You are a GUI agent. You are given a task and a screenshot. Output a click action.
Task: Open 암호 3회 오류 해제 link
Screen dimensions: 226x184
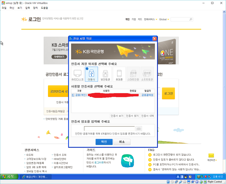36,167
